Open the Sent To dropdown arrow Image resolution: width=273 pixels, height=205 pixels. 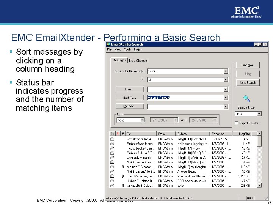coord(226,98)
